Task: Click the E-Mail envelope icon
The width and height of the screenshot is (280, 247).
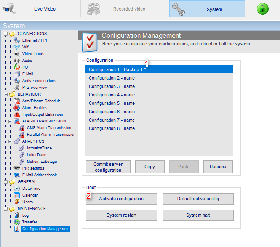Action: pyautogui.click(x=17, y=74)
